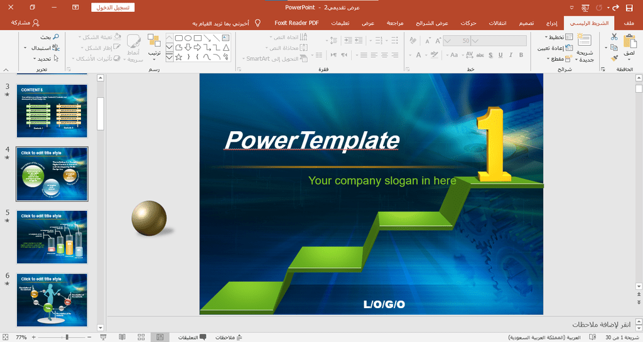643x342 pixels.
Task: Toggle Justify paragraph alignment
Action: click(x=364, y=55)
